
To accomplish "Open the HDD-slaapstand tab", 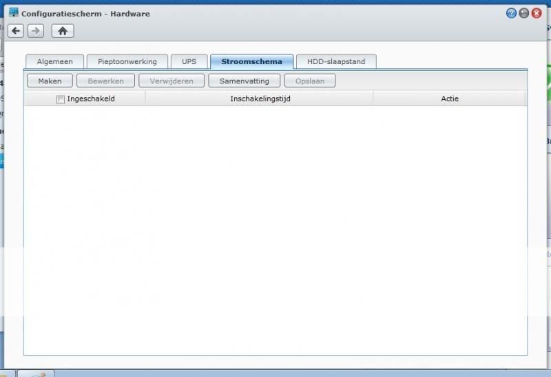I will tap(336, 61).
